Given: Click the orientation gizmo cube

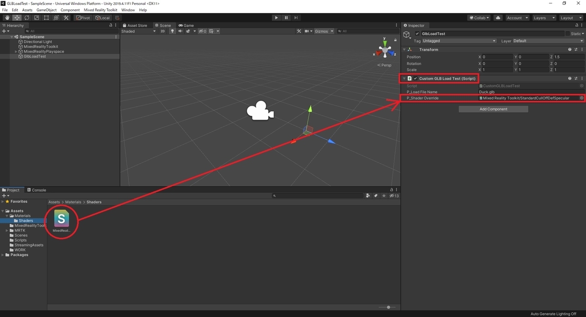Looking at the screenshot, I should point(385,50).
